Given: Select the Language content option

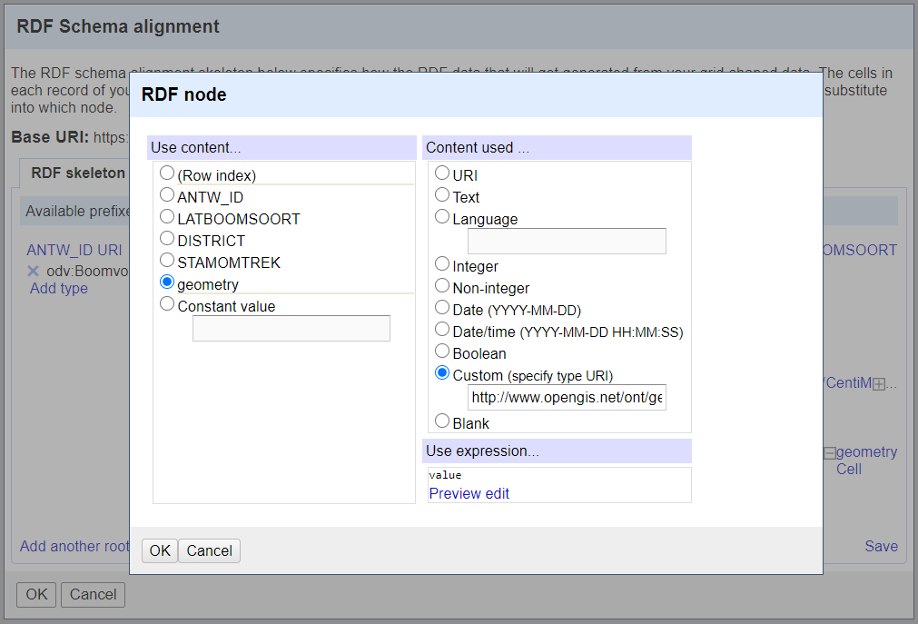Looking at the screenshot, I should click(x=442, y=218).
